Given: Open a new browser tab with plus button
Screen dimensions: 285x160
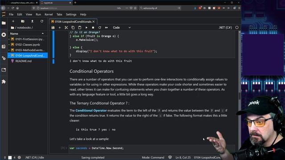Looking at the screenshot, I should [x=75, y=3].
